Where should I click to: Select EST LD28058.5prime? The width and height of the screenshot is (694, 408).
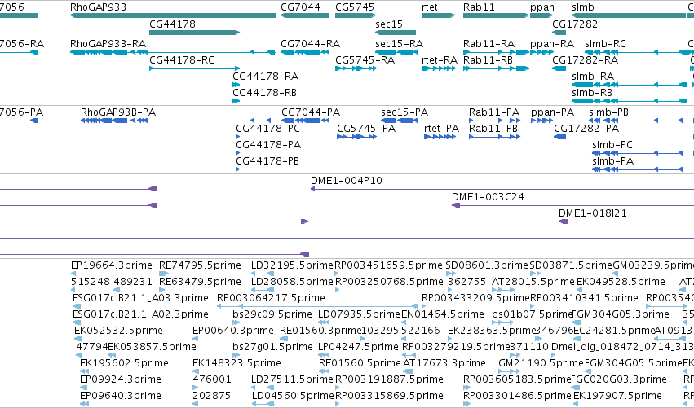(x=292, y=282)
